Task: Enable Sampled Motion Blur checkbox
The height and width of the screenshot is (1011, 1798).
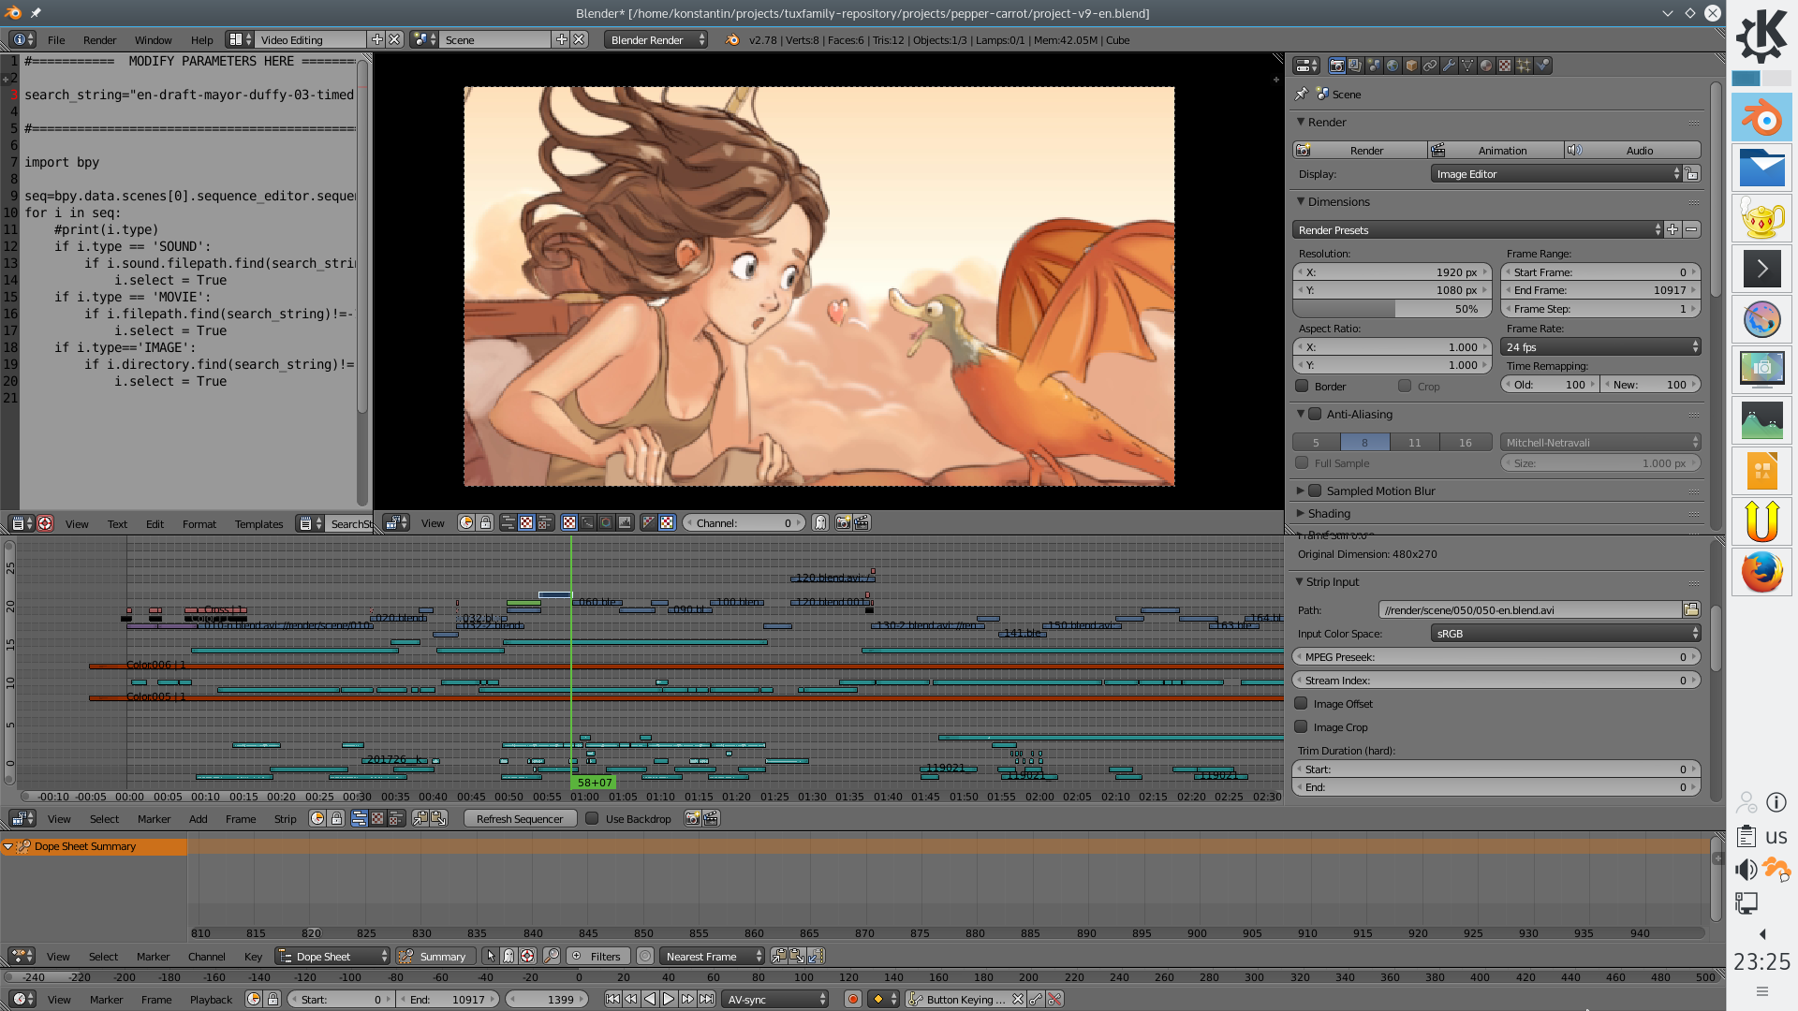Action: [1315, 491]
